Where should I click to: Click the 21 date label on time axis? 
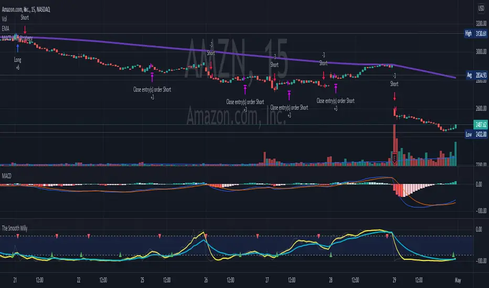(15, 280)
